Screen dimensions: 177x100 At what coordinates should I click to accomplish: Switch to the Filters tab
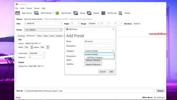(40, 36)
